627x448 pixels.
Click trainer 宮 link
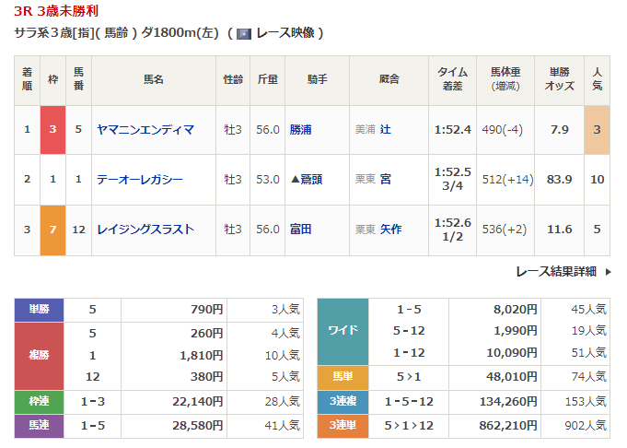tap(386, 180)
